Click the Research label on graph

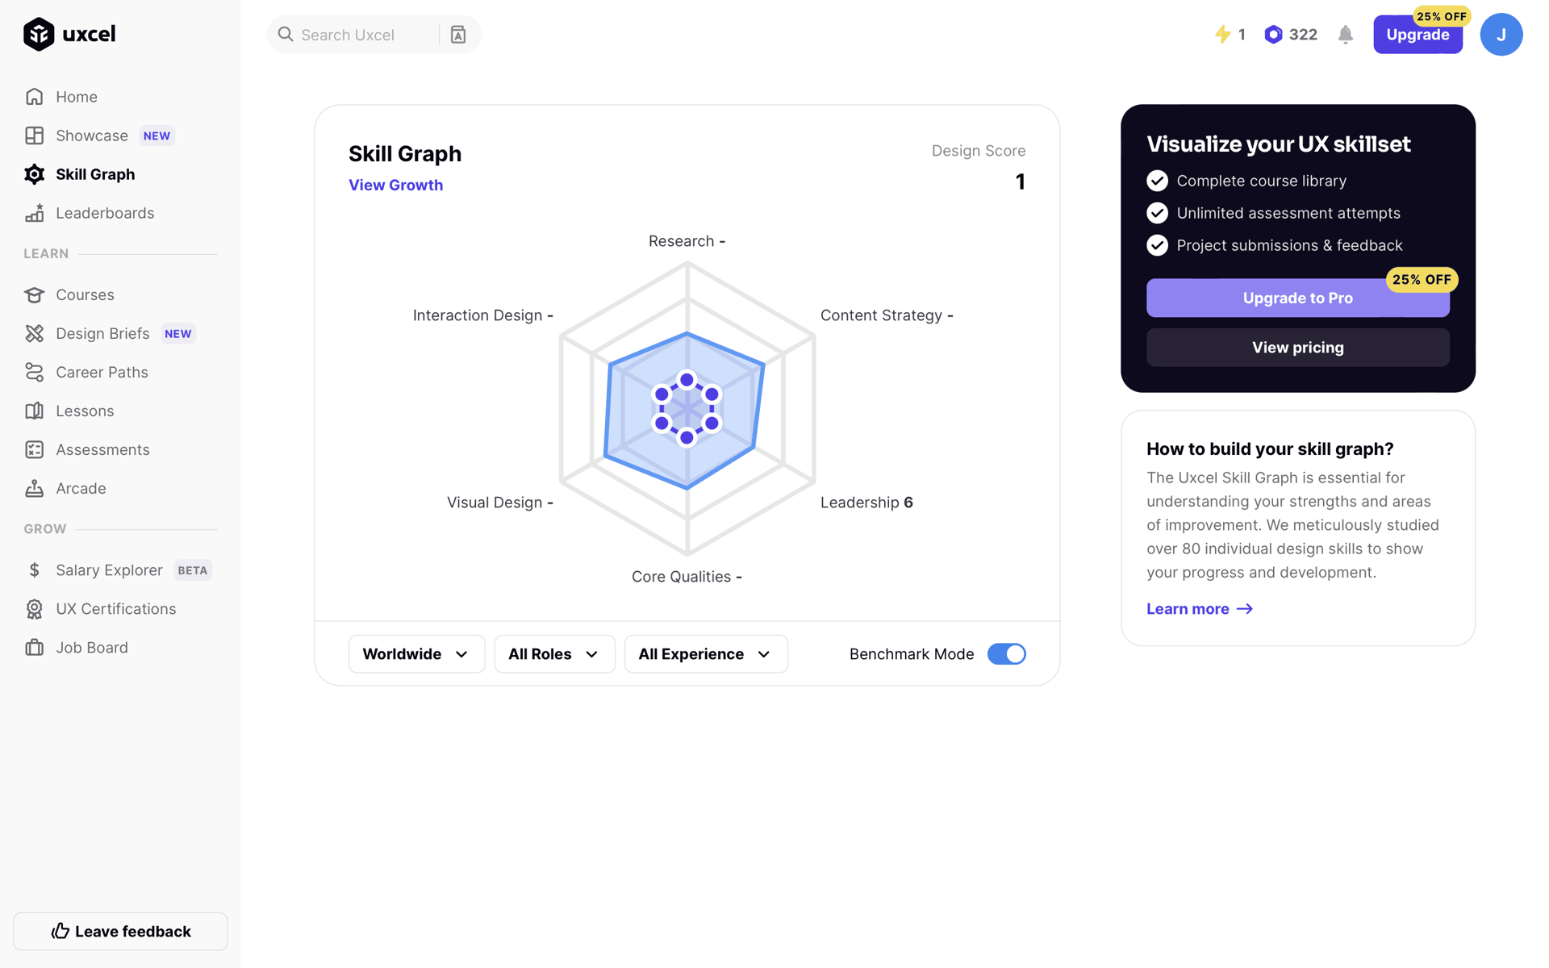[687, 241]
